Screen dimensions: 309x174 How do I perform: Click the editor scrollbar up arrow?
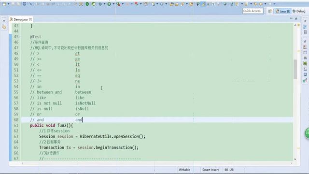point(295,25)
